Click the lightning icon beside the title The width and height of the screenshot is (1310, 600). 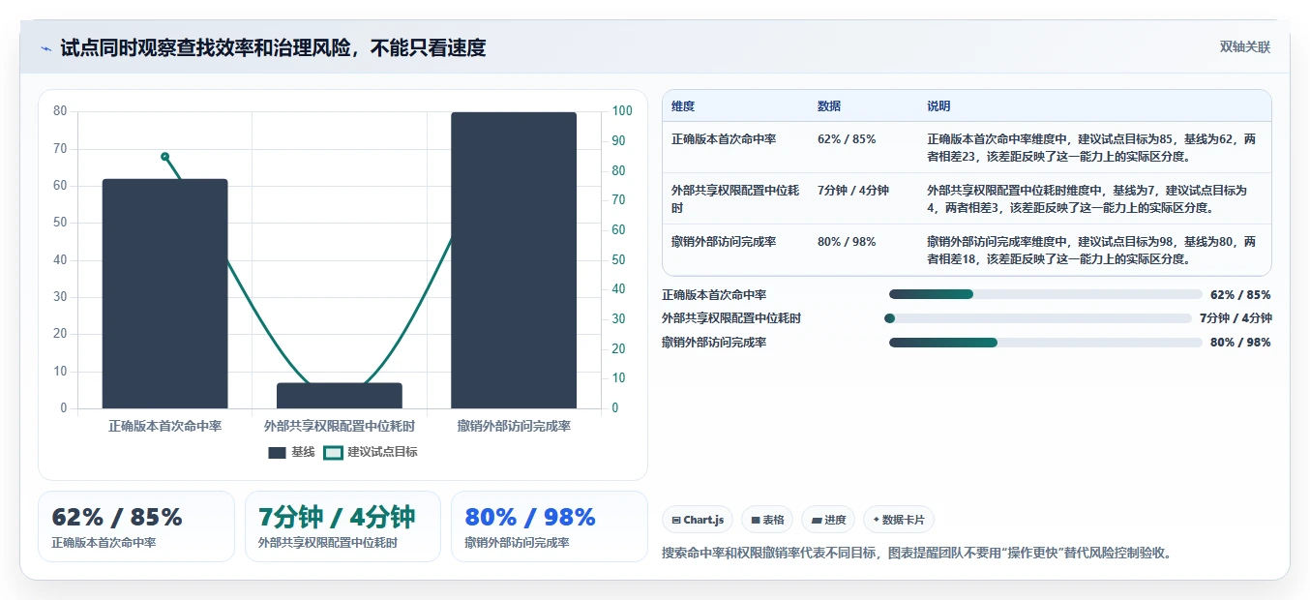click(x=46, y=48)
